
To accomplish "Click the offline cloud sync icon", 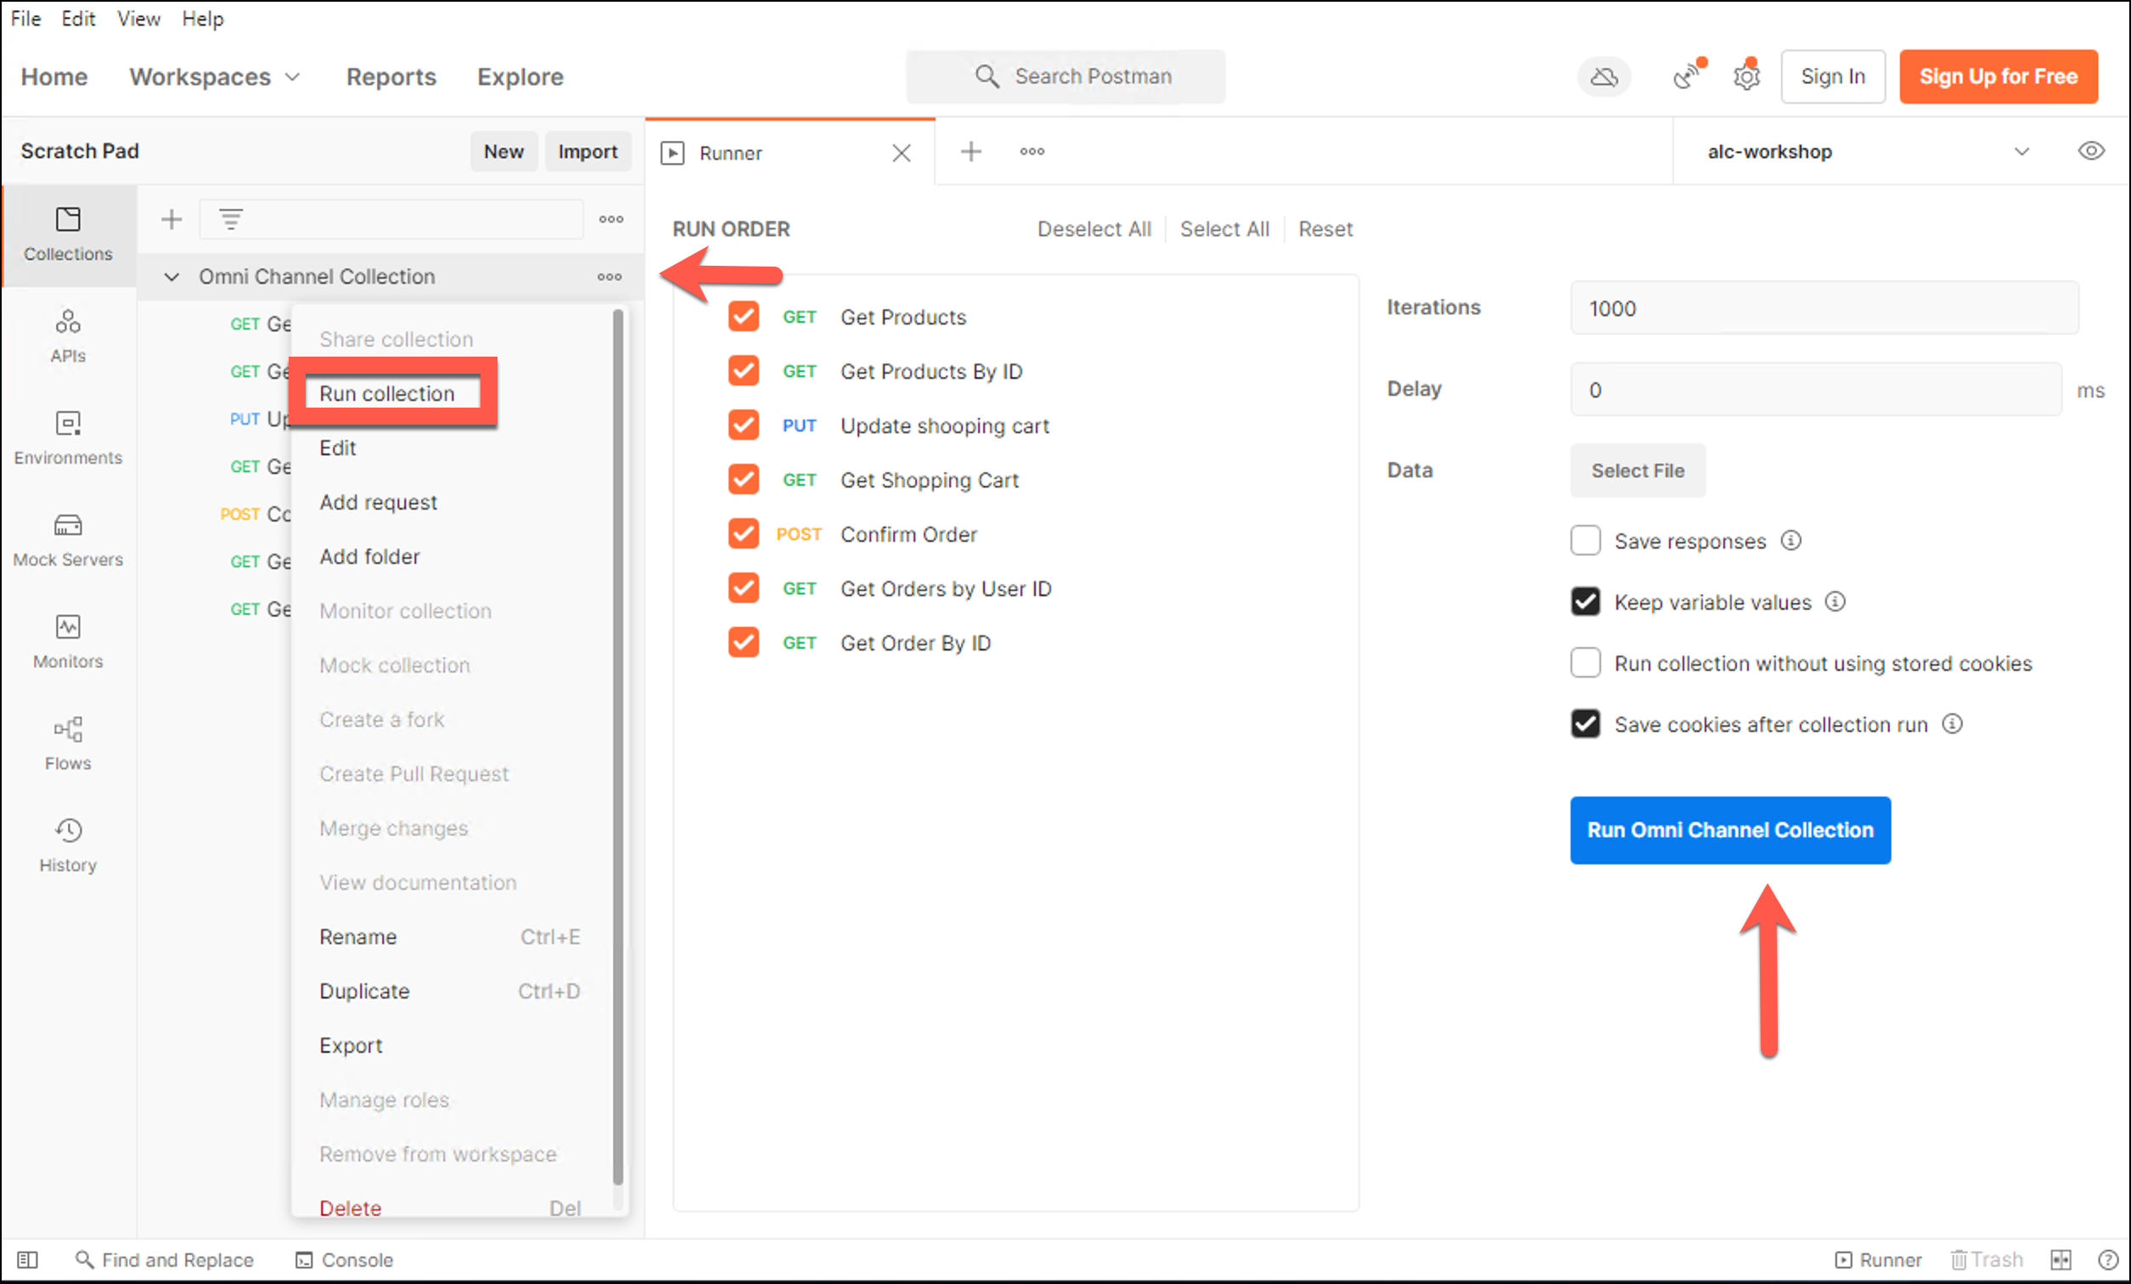I will pos(1604,77).
